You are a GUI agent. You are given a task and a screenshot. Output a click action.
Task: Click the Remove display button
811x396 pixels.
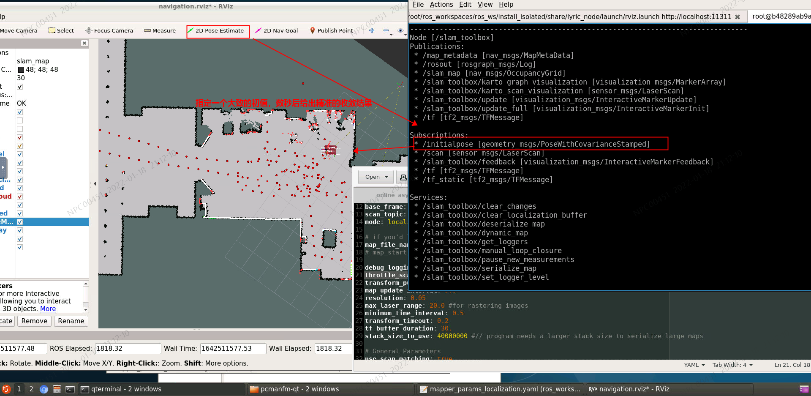pos(34,321)
